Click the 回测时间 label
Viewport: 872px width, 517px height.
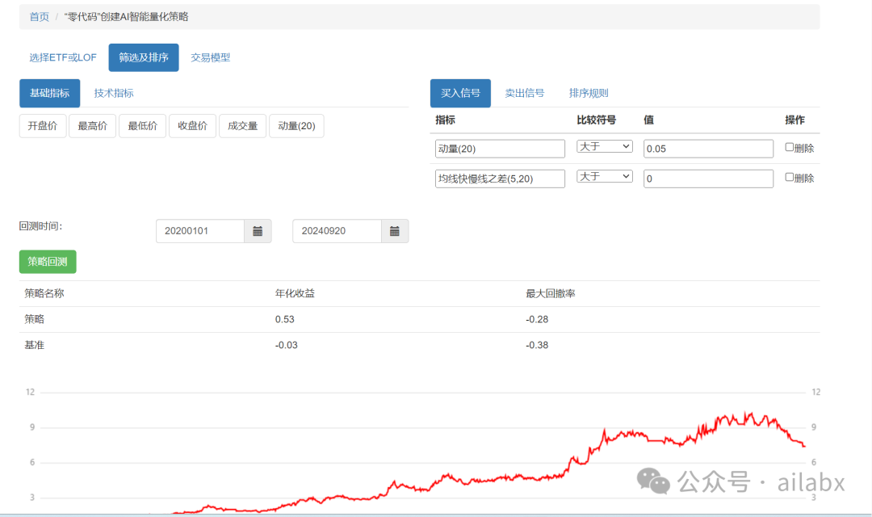(x=40, y=226)
